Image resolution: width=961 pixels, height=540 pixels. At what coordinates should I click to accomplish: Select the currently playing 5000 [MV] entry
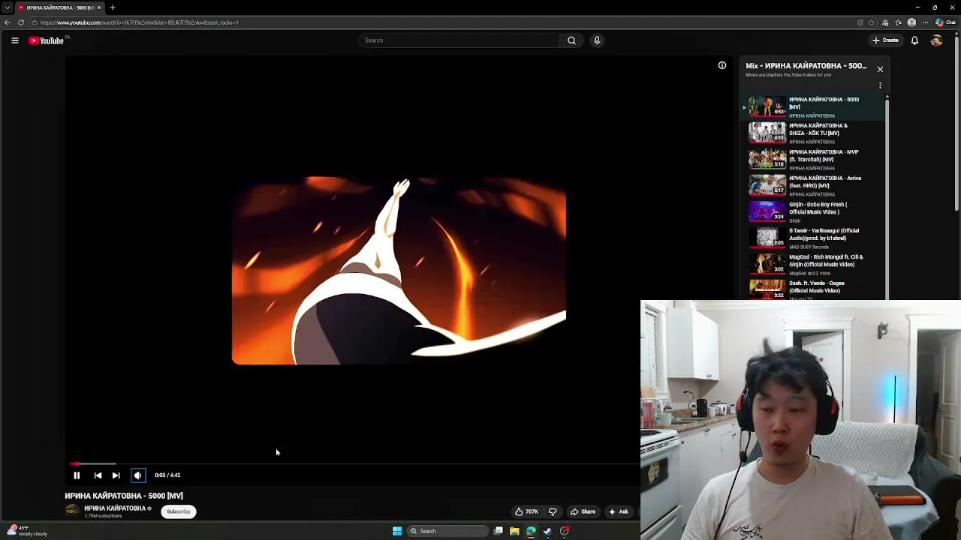(x=815, y=106)
